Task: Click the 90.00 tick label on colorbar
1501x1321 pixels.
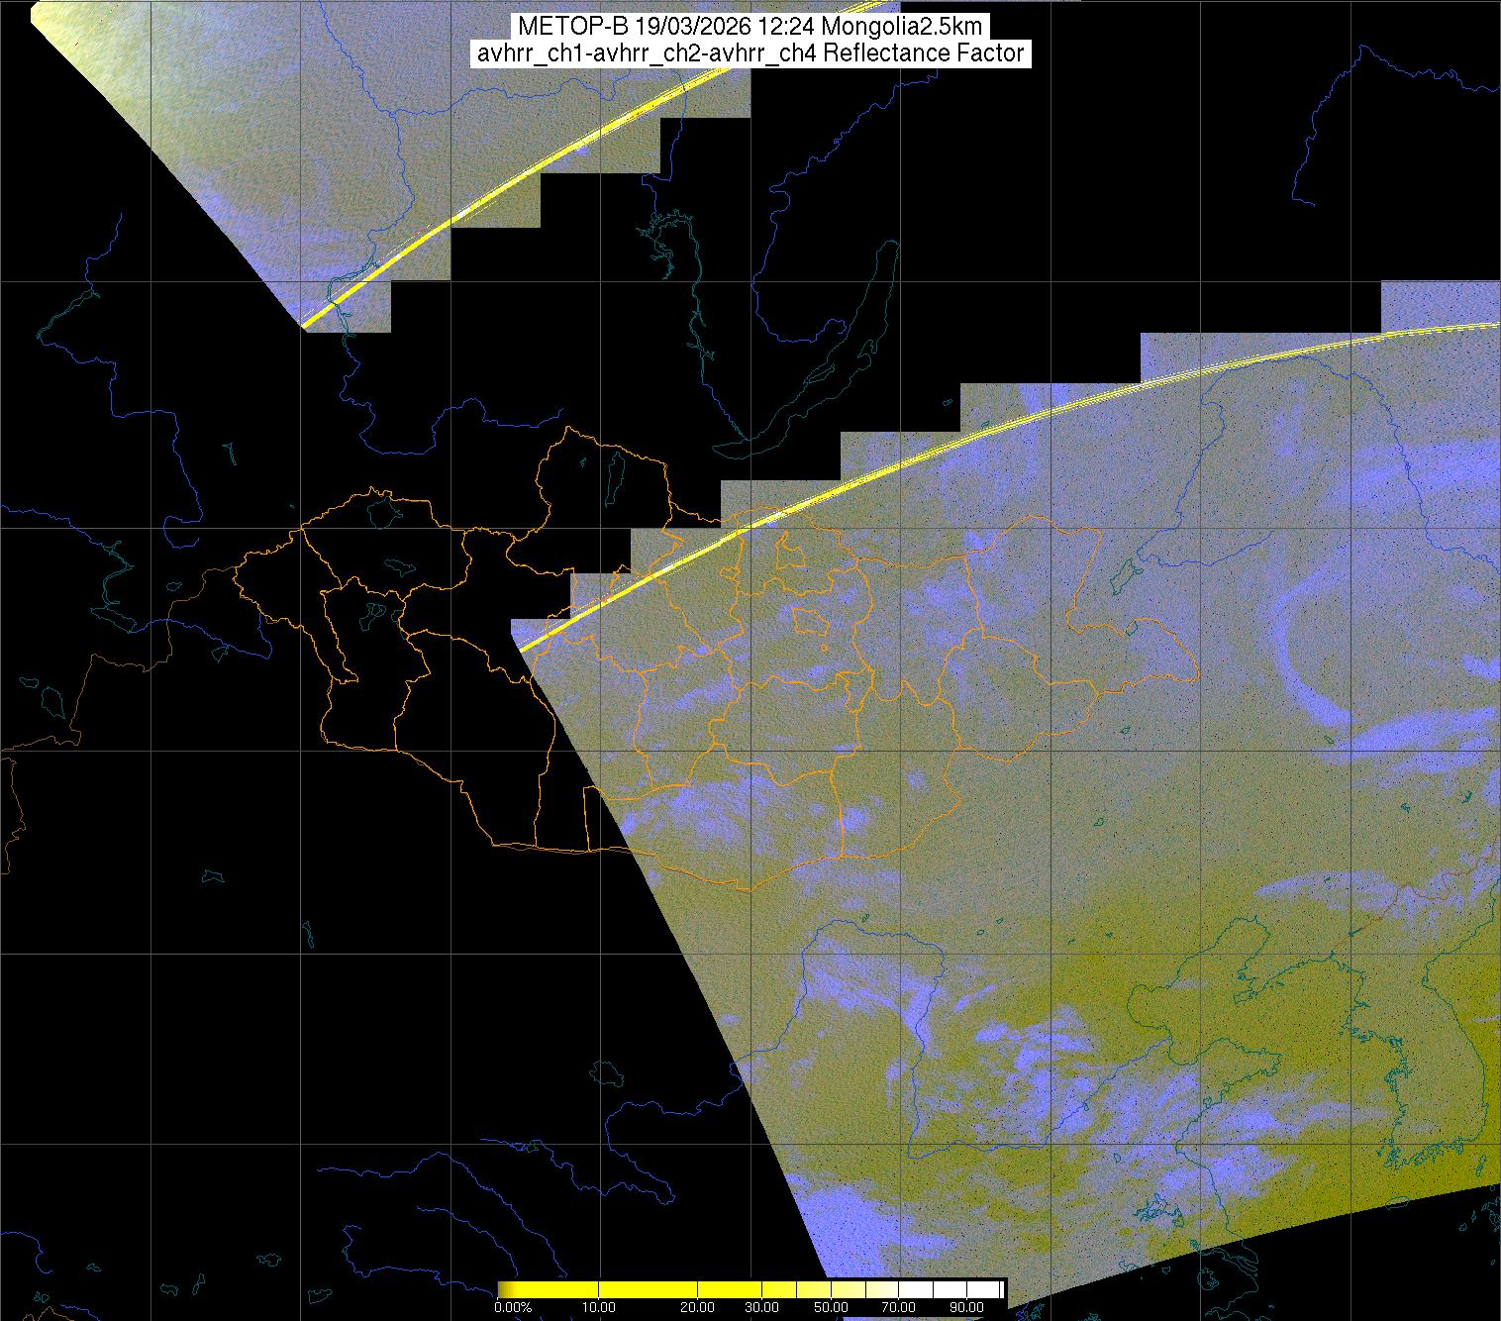Action: 965,1307
